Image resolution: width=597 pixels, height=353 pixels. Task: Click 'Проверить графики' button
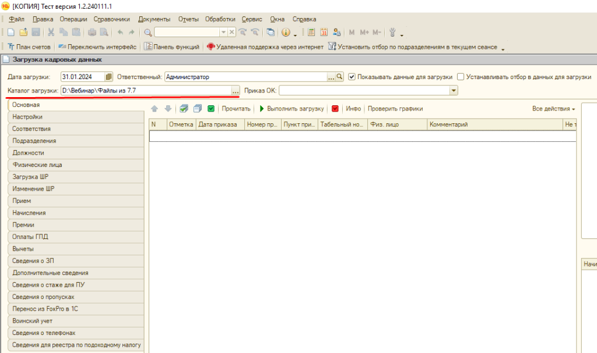pyautogui.click(x=395, y=109)
